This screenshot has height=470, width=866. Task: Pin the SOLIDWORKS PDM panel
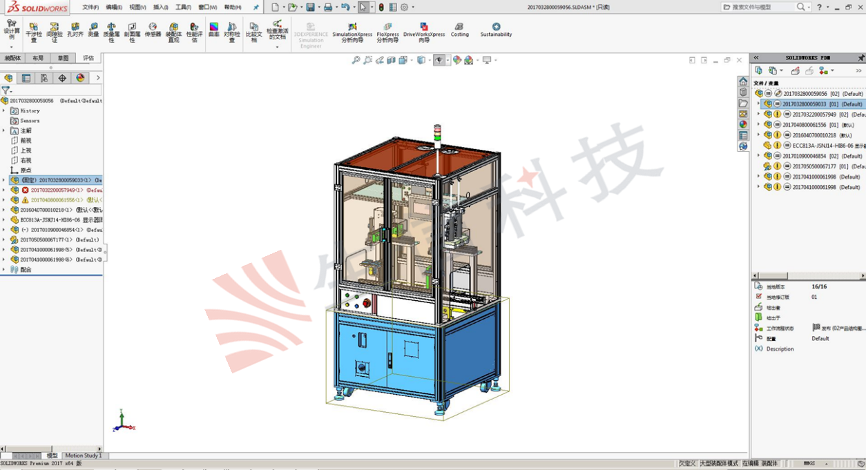tap(861, 58)
